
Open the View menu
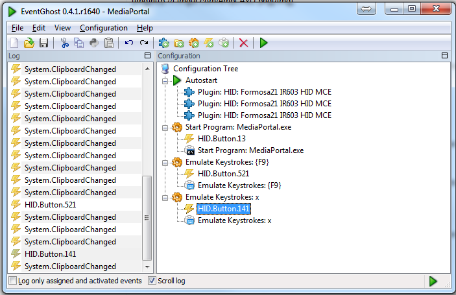[x=62, y=28]
